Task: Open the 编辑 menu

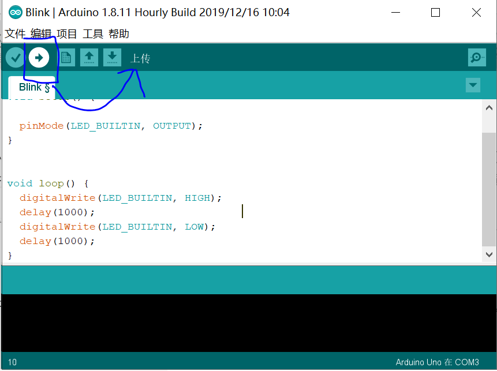Action: 41,33
